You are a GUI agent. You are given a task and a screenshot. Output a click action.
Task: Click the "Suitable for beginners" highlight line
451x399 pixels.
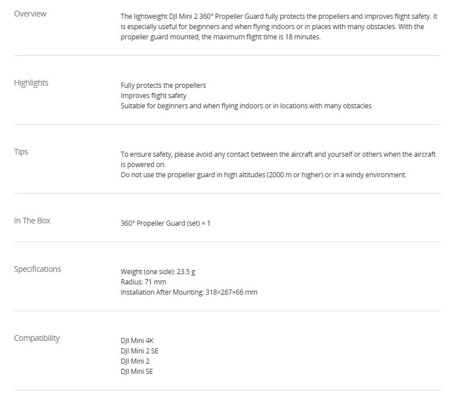pos(245,106)
